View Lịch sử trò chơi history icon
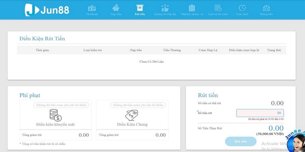Viewport: 305px width, 152px height. click(x=218, y=8)
